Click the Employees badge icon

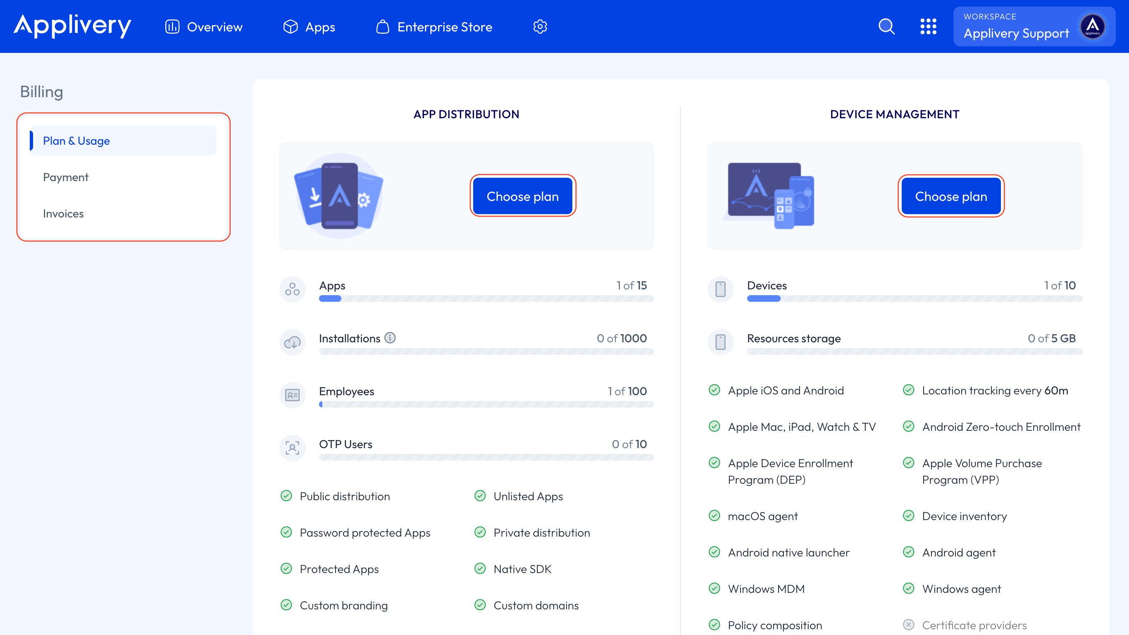[x=292, y=395]
